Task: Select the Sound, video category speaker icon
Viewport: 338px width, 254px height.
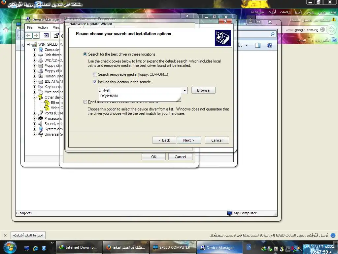Action: [40, 124]
